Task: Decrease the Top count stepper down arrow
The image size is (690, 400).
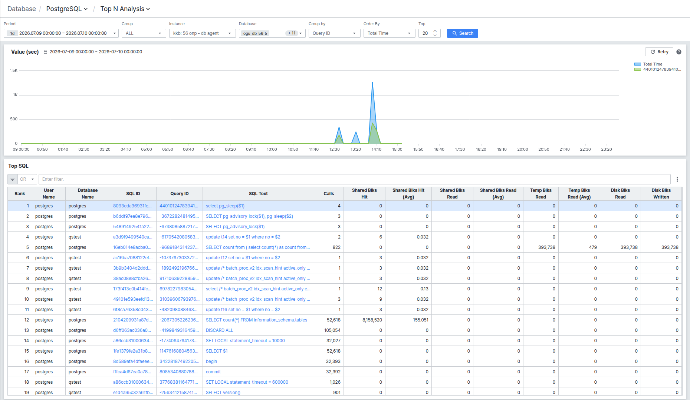Action: pos(435,36)
